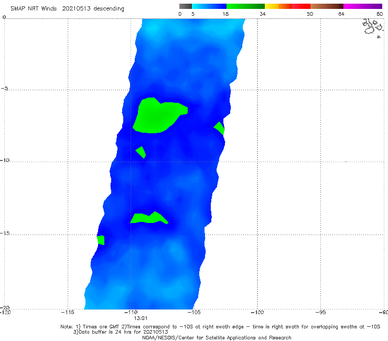Click the color bar label '64'
Screen dimensions: 388x341
pyautogui.click(x=341, y=14)
